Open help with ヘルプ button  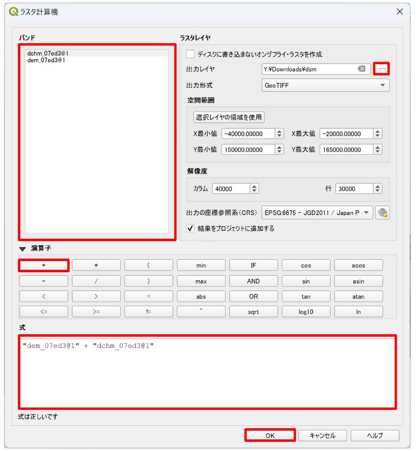(375, 435)
